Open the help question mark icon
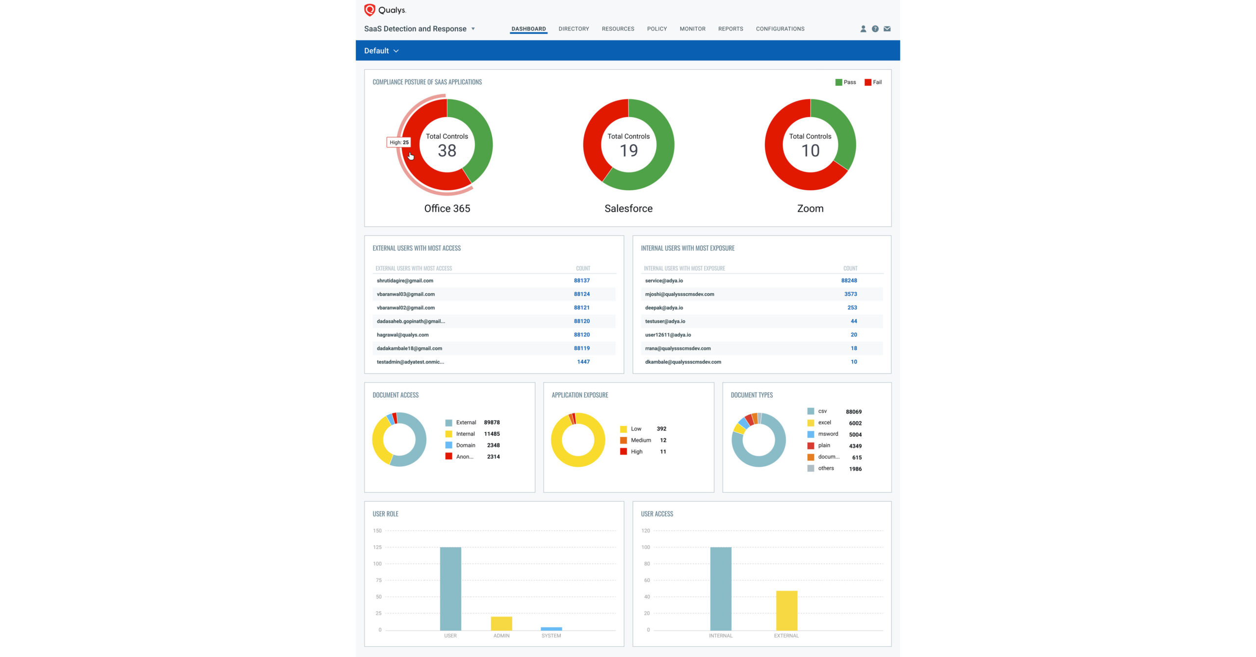Screen dimensions: 1256x657 coord(875,29)
